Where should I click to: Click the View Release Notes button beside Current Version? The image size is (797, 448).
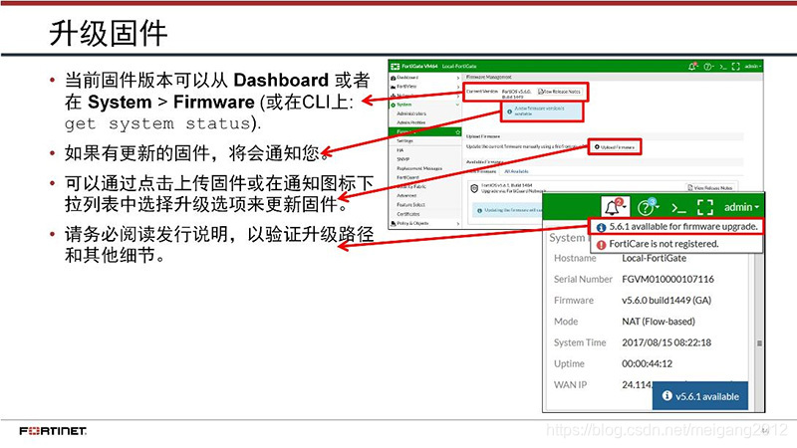(x=559, y=92)
